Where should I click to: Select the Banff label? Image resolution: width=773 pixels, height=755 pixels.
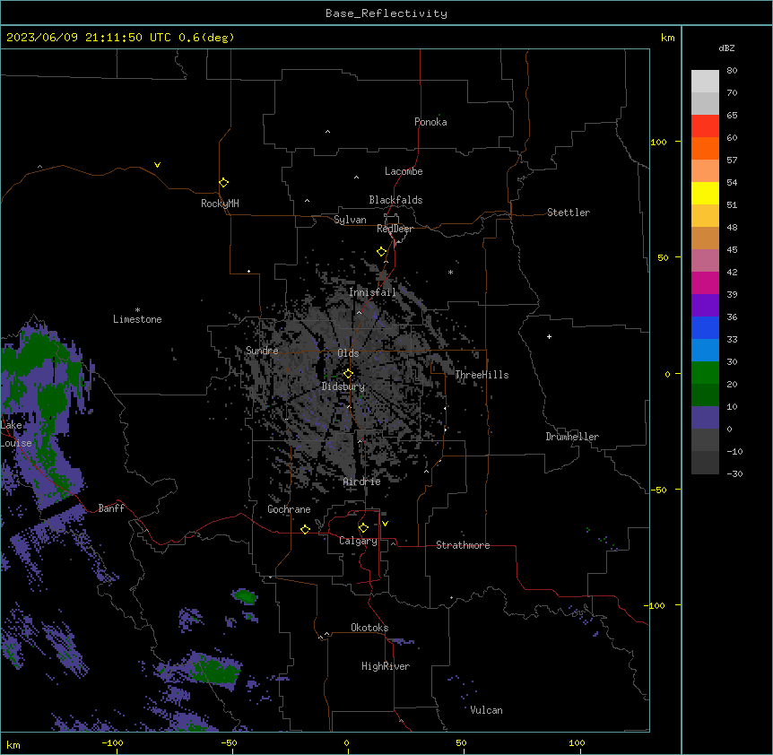coord(111,508)
